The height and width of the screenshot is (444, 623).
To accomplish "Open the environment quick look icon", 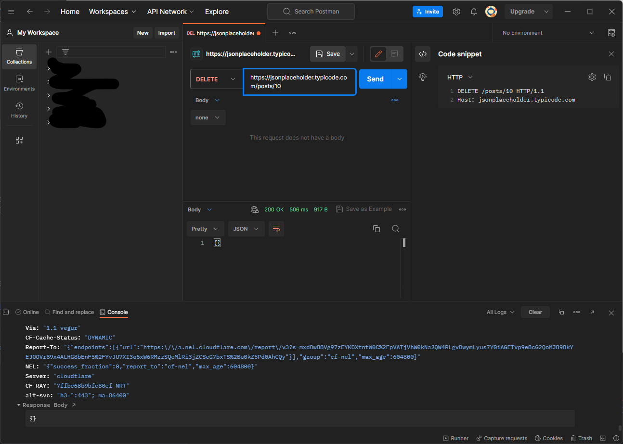I will point(611,33).
